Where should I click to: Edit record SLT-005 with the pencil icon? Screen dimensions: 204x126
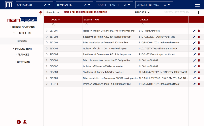click(x=194, y=54)
